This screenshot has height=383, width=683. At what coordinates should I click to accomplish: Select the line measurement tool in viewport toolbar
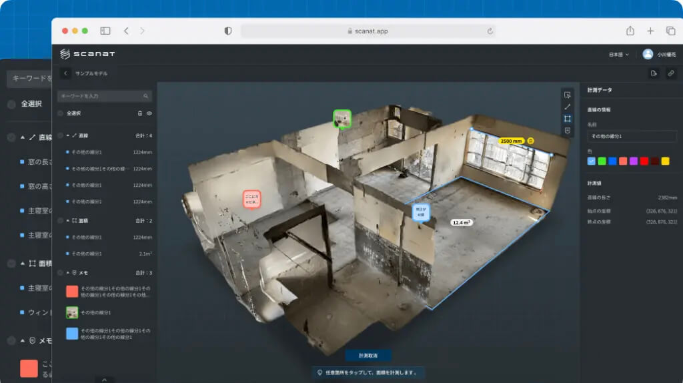567,106
